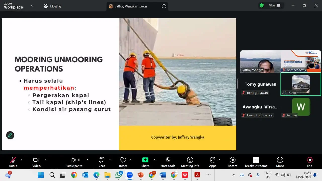Expand the caret beside React
322x181 pixels.
coord(130,160)
